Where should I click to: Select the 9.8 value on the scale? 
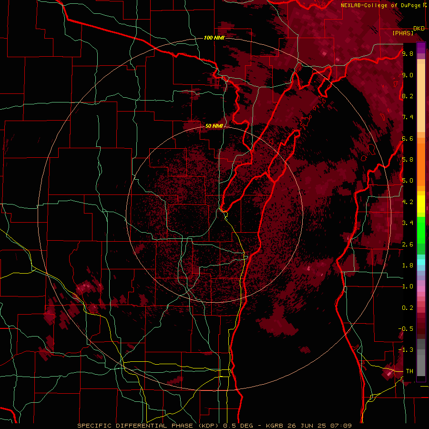coord(408,53)
